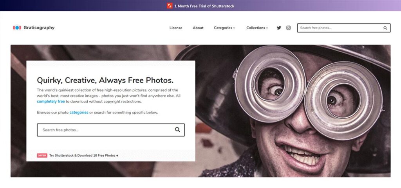Open the License page

(x=176, y=28)
